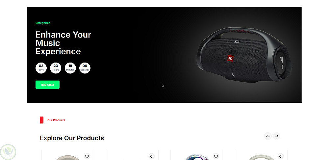Click the Explore Our Products heading

(72, 138)
